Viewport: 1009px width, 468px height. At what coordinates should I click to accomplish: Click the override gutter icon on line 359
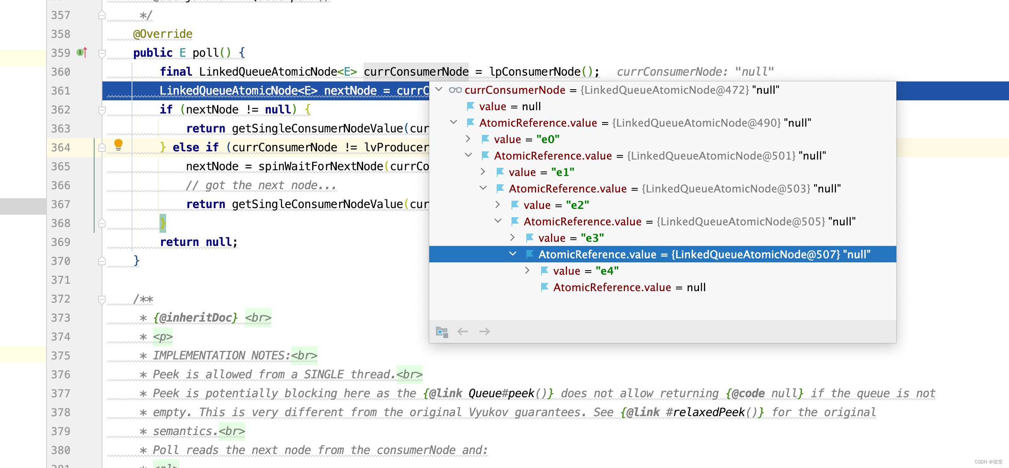(82, 53)
